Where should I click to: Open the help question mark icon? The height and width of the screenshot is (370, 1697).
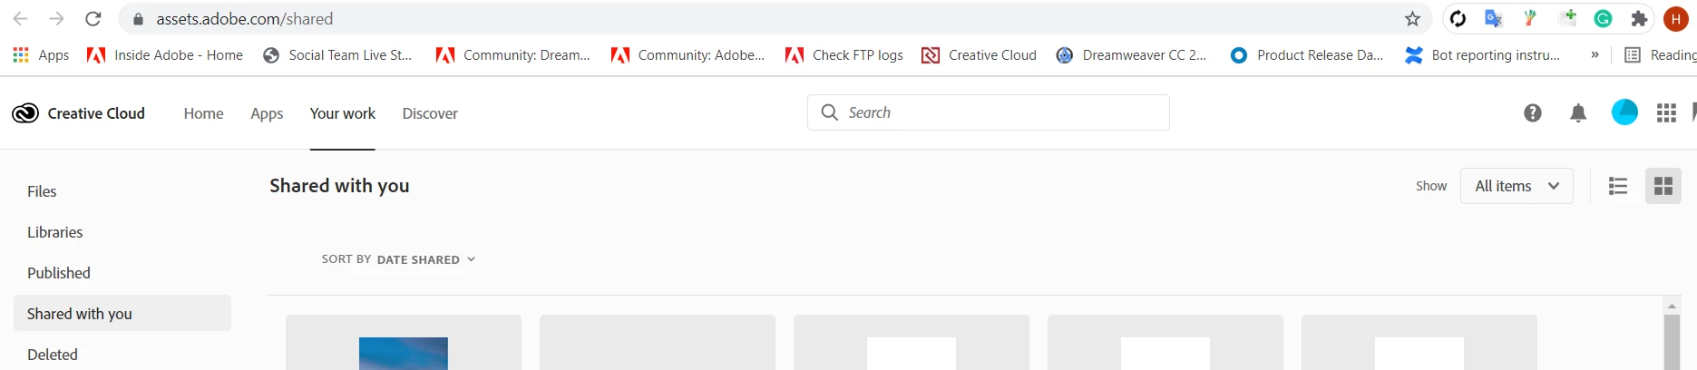(x=1533, y=112)
